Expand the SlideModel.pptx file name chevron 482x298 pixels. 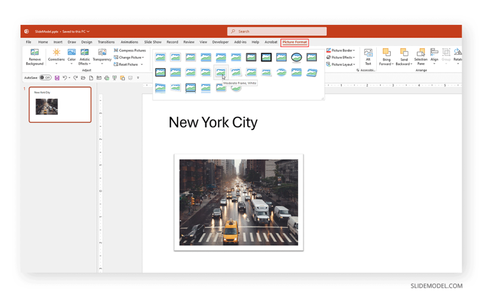[88, 32]
